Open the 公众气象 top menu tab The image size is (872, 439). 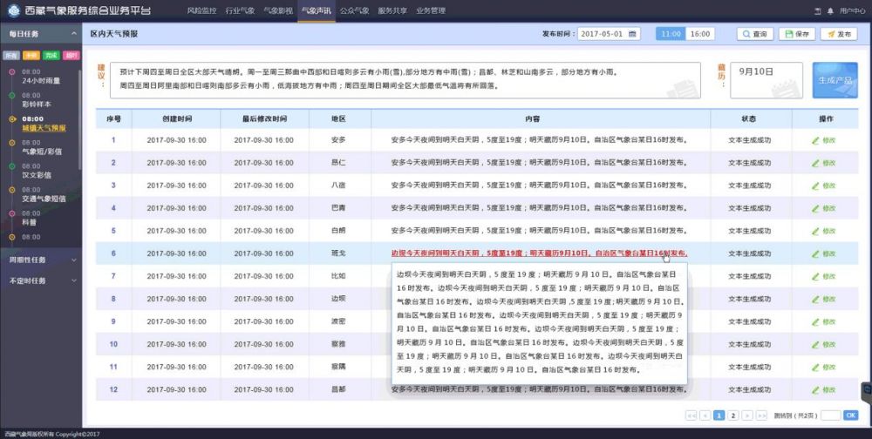353,10
